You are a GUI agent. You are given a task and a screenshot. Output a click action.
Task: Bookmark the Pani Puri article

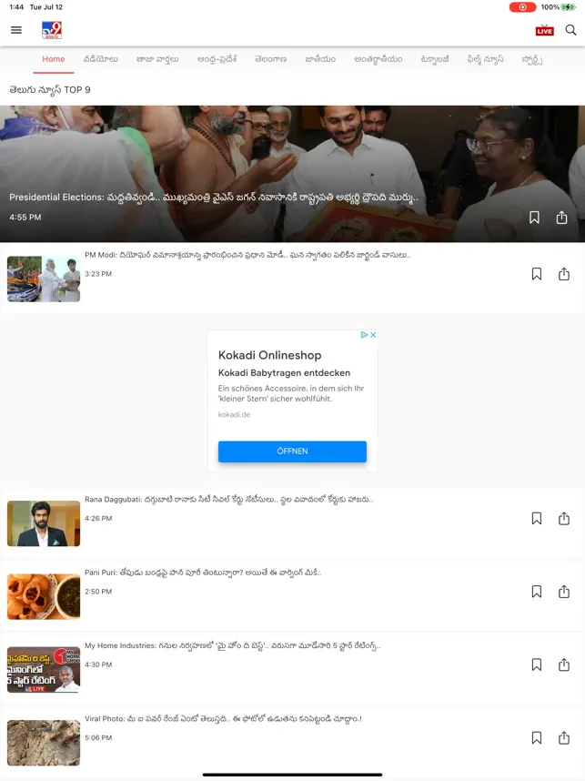(x=537, y=592)
